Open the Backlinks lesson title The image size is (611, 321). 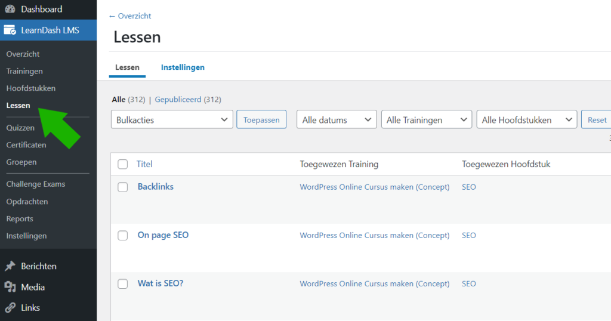tap(155, 187)
